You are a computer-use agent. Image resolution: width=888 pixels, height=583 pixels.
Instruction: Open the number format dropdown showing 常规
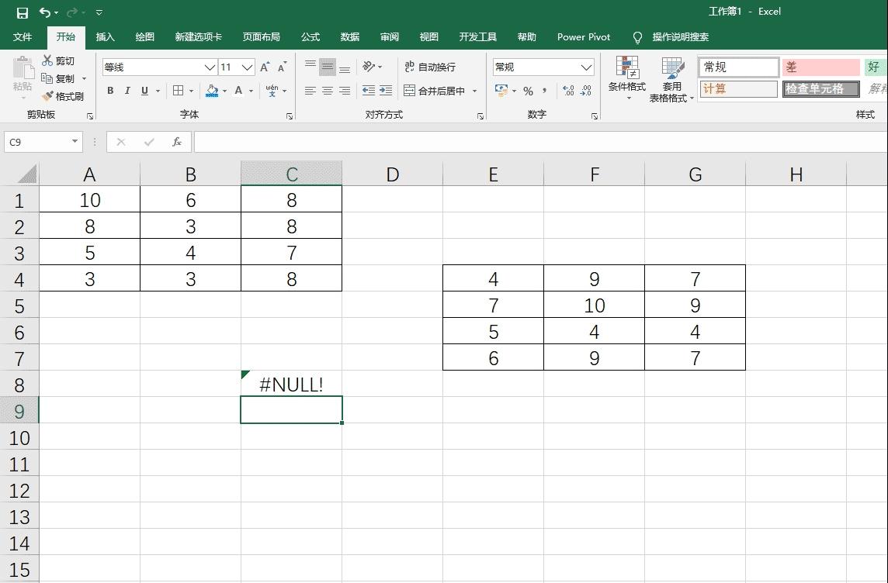[x=588, y=67]
